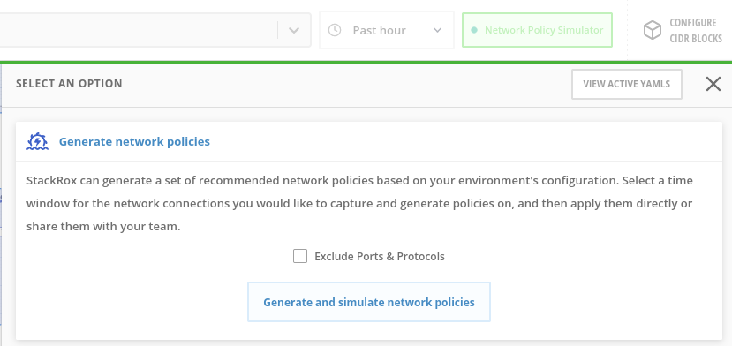This screenshot has width=732, height=346.
Task: Close the Select an Option panel
Action: [x=713, y=84]
